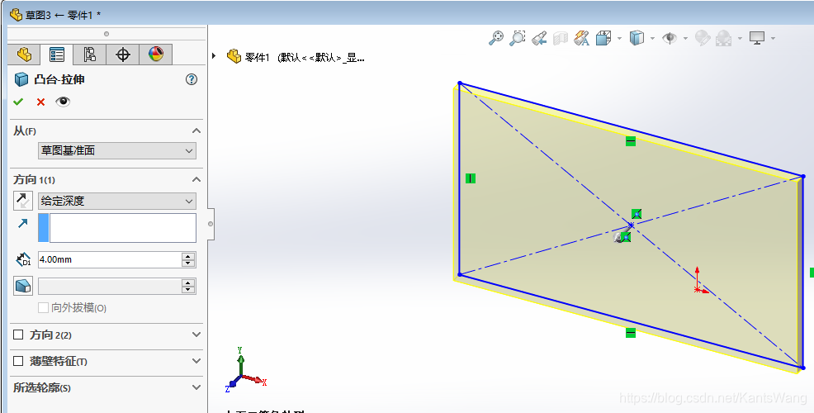
Task: Switch to the PropertyManager tab
Action: point(57,54)
